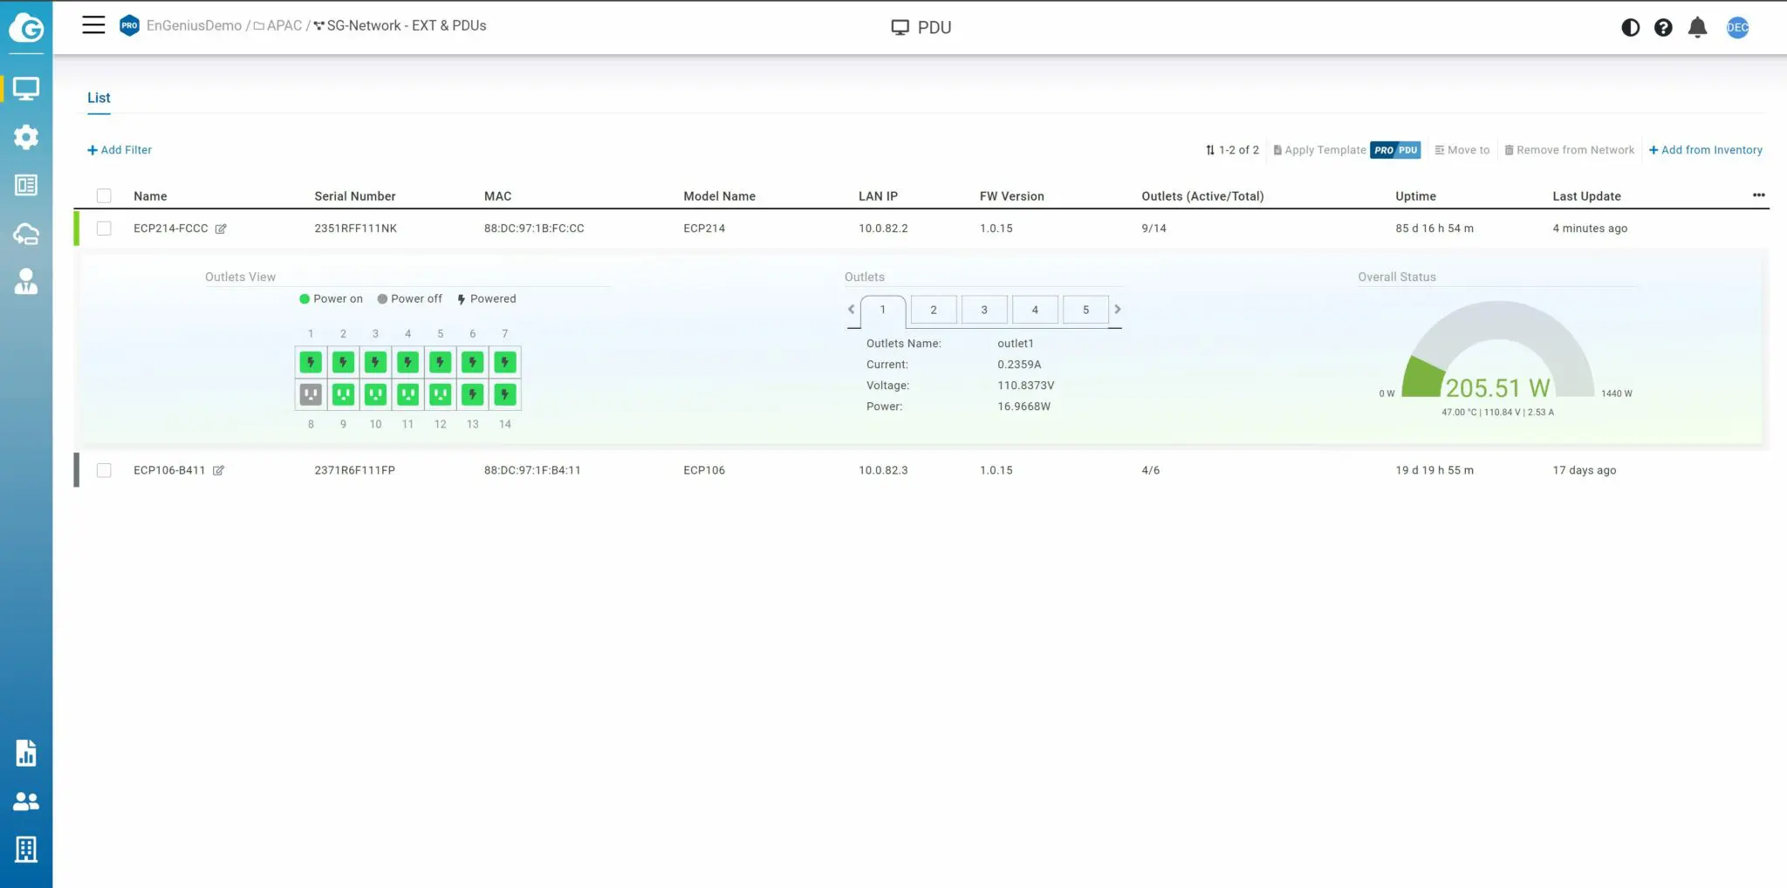Select outlet 9 in Outlets View
The height and width of the screenshot is (888, 1787).
click(343, 394)
